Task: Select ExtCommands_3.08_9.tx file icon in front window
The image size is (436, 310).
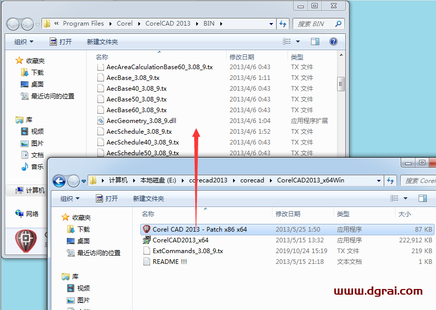Action: pos(146,251)
